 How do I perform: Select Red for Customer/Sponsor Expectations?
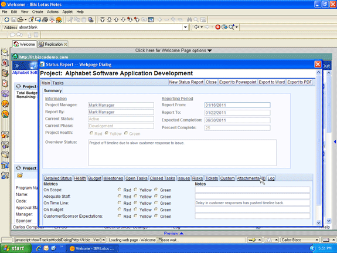pos(120,216)
